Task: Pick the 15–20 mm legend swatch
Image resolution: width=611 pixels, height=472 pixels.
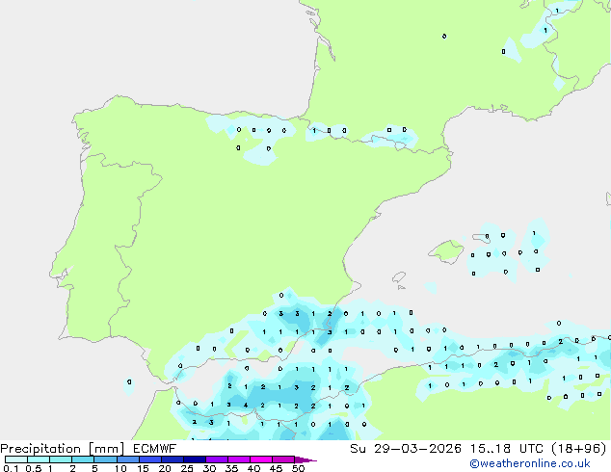Action: [x=150, y=459]
